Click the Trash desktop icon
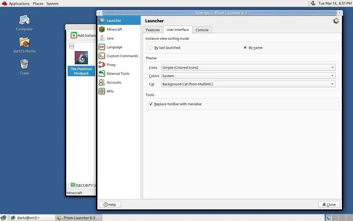The height and width of the screenshot is (221, 353). tap(24, 64)
